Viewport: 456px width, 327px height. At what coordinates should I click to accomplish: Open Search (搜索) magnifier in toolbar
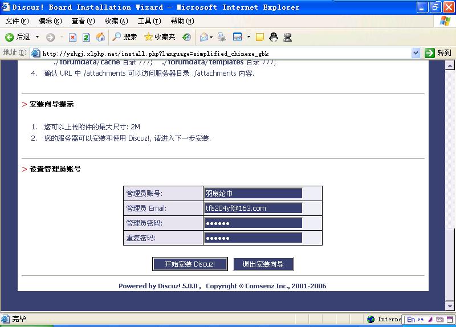[x=124, y=37]
